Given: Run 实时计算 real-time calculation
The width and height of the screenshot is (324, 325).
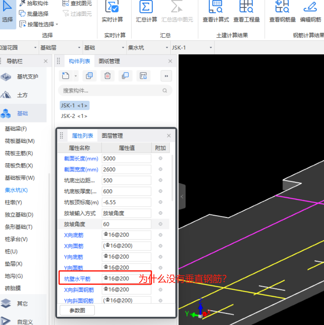Looking at the screenshot, I should click(112, 12).
